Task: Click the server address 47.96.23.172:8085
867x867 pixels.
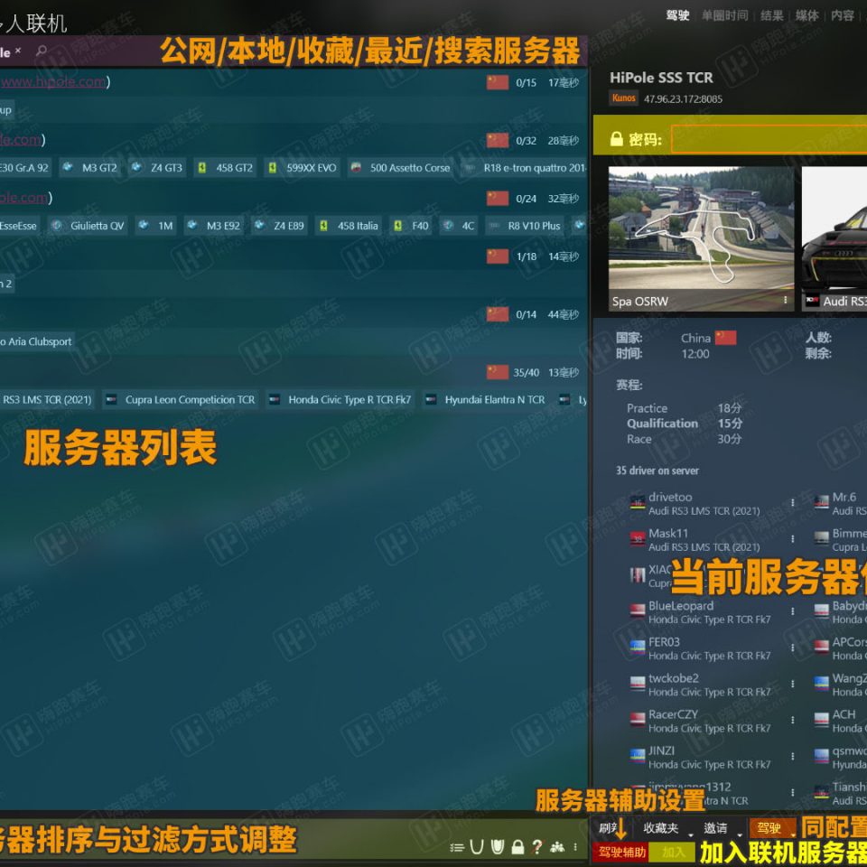Action: (683, 99)
